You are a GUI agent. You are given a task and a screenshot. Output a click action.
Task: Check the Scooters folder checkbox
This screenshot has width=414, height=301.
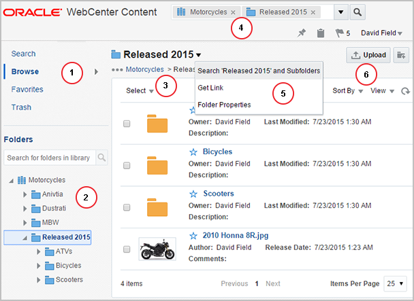coord(127,207)
